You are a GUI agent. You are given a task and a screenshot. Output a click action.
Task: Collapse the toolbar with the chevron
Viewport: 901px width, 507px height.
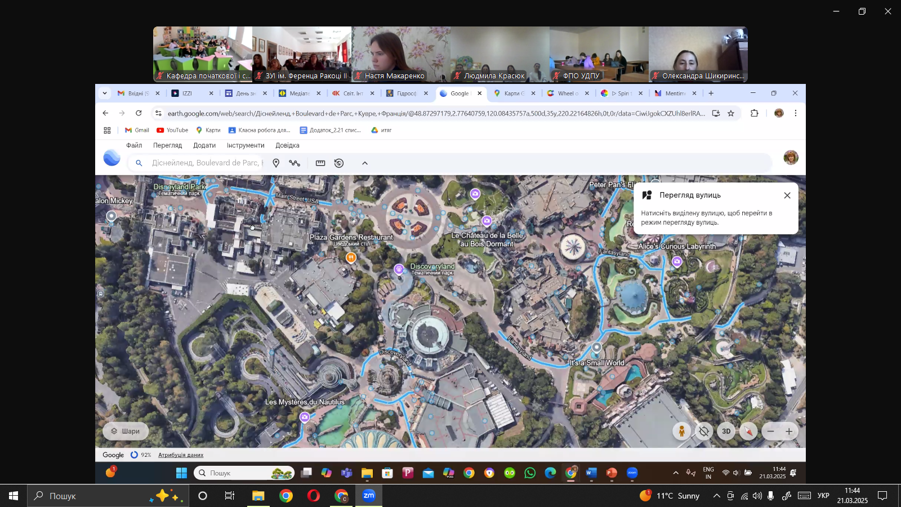(365, 163)
